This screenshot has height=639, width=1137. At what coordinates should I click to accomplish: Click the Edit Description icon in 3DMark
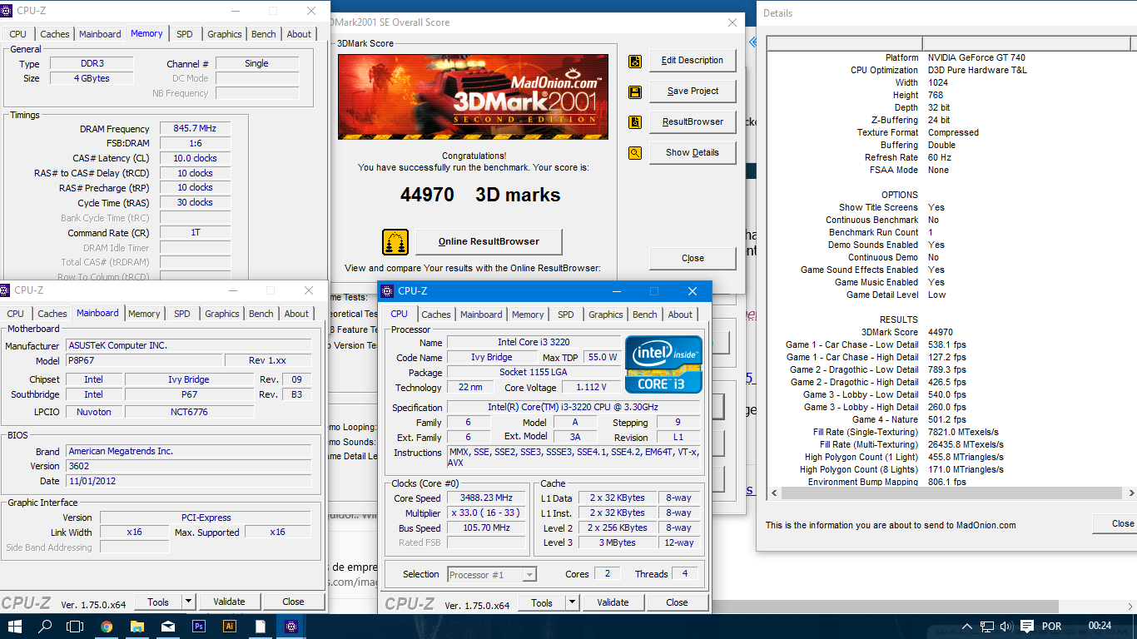click(x=635, y=61)
